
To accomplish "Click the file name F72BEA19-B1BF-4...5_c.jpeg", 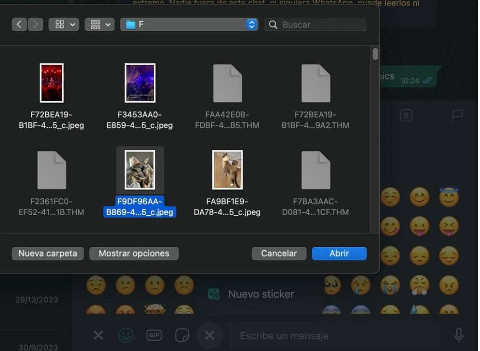I will pos(52,120).
